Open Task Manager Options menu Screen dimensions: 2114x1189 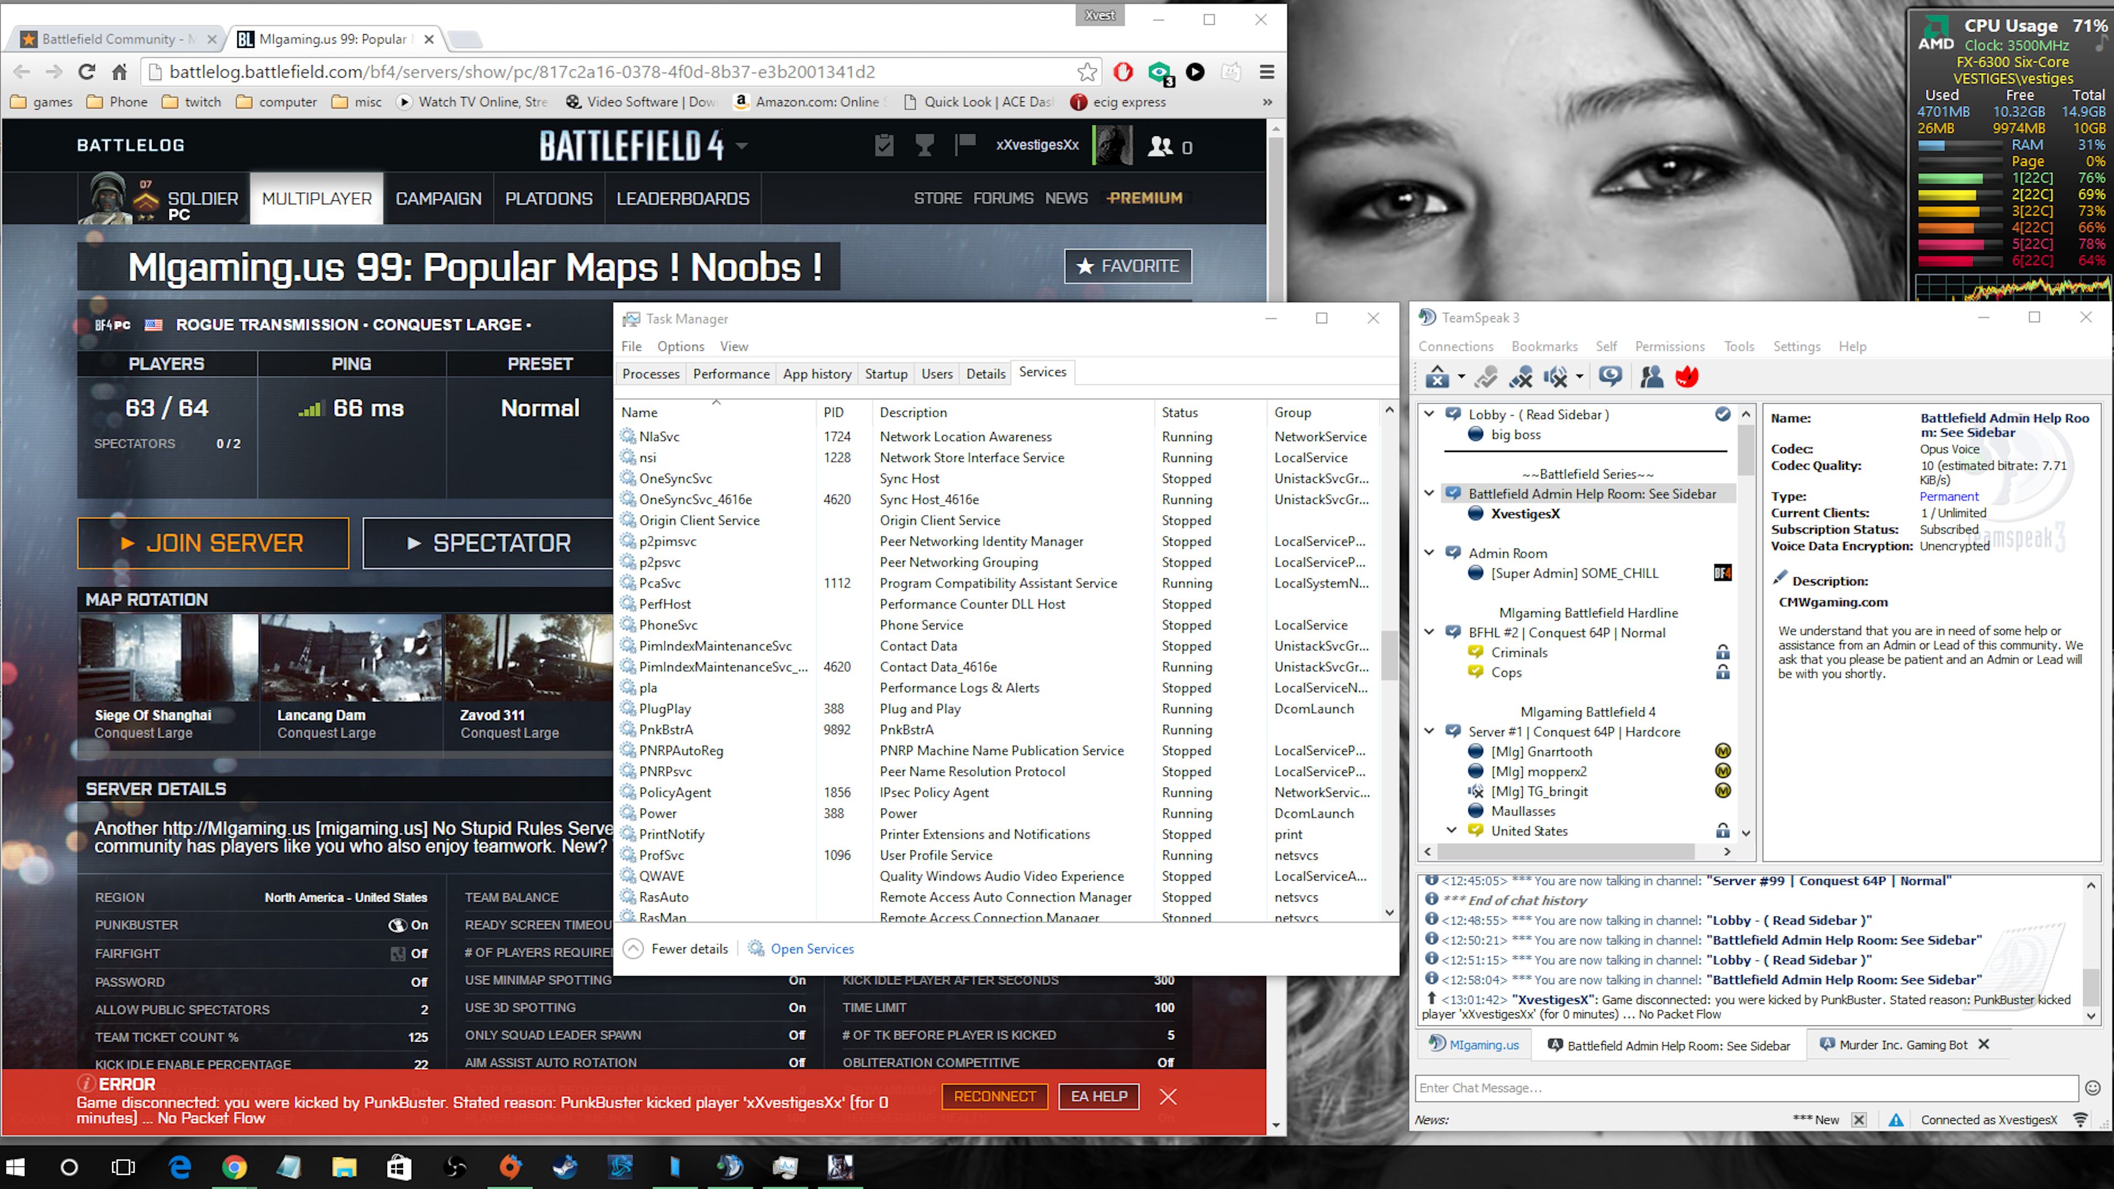679,346
